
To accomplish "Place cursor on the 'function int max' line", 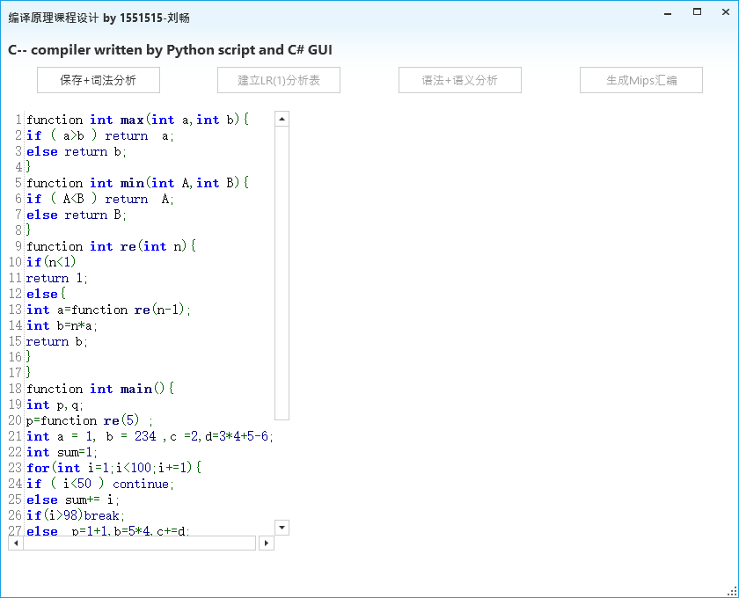I will coord(132,120).
